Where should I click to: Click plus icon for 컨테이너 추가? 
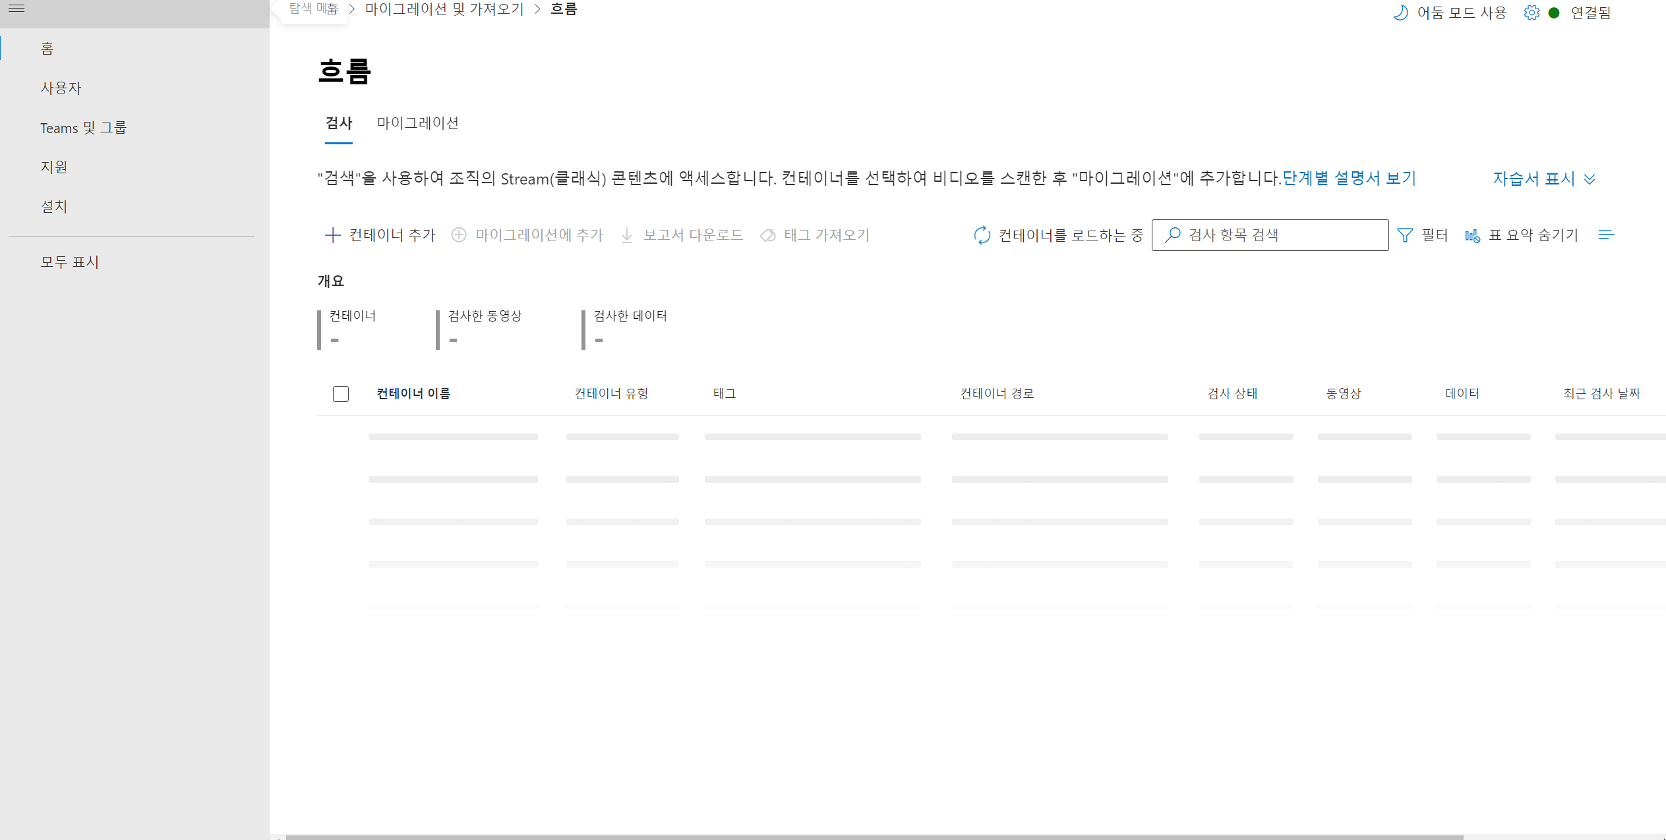coord(333,235)
